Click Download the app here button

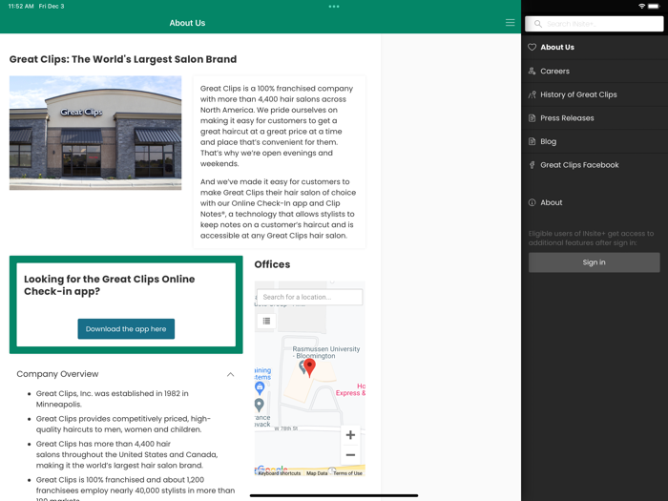pyautogui.click(x=126, y=329)
